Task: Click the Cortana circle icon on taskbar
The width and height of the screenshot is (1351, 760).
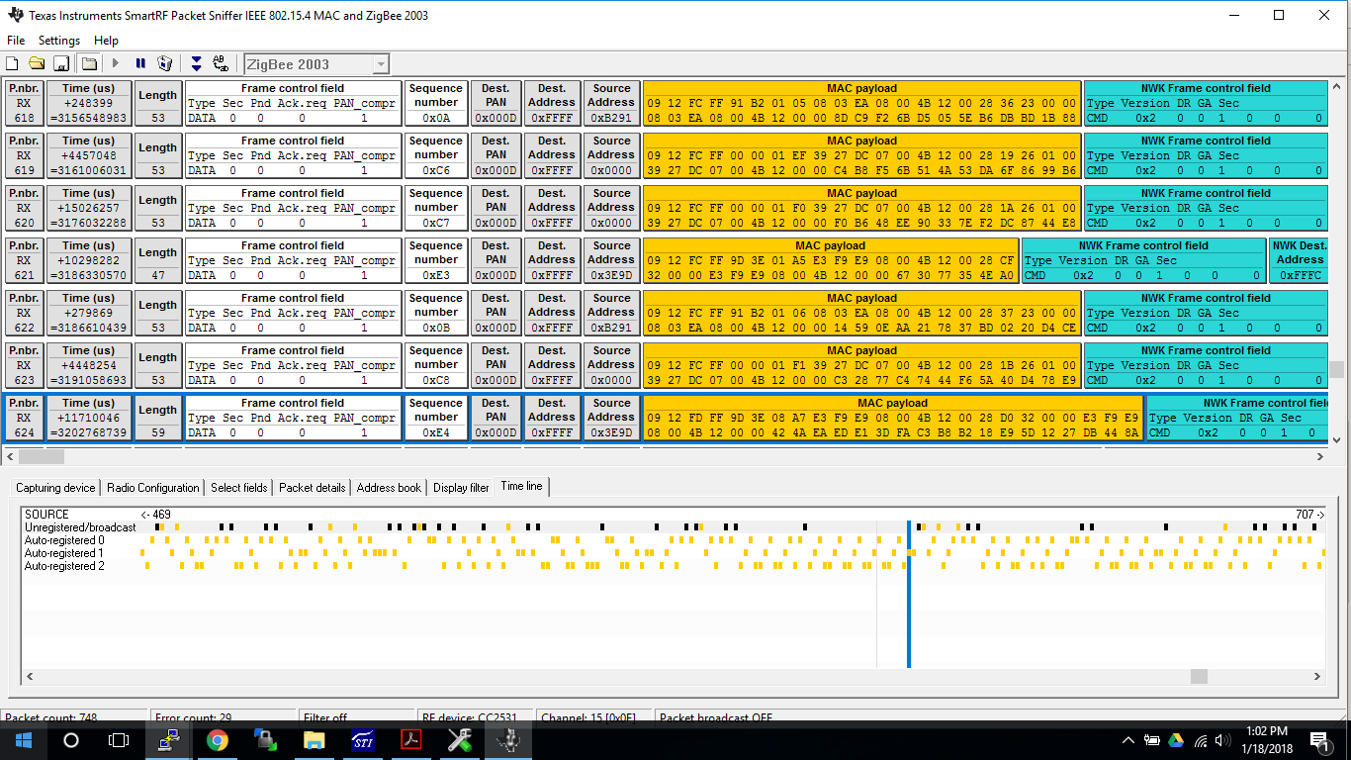Action: (71, 740)
